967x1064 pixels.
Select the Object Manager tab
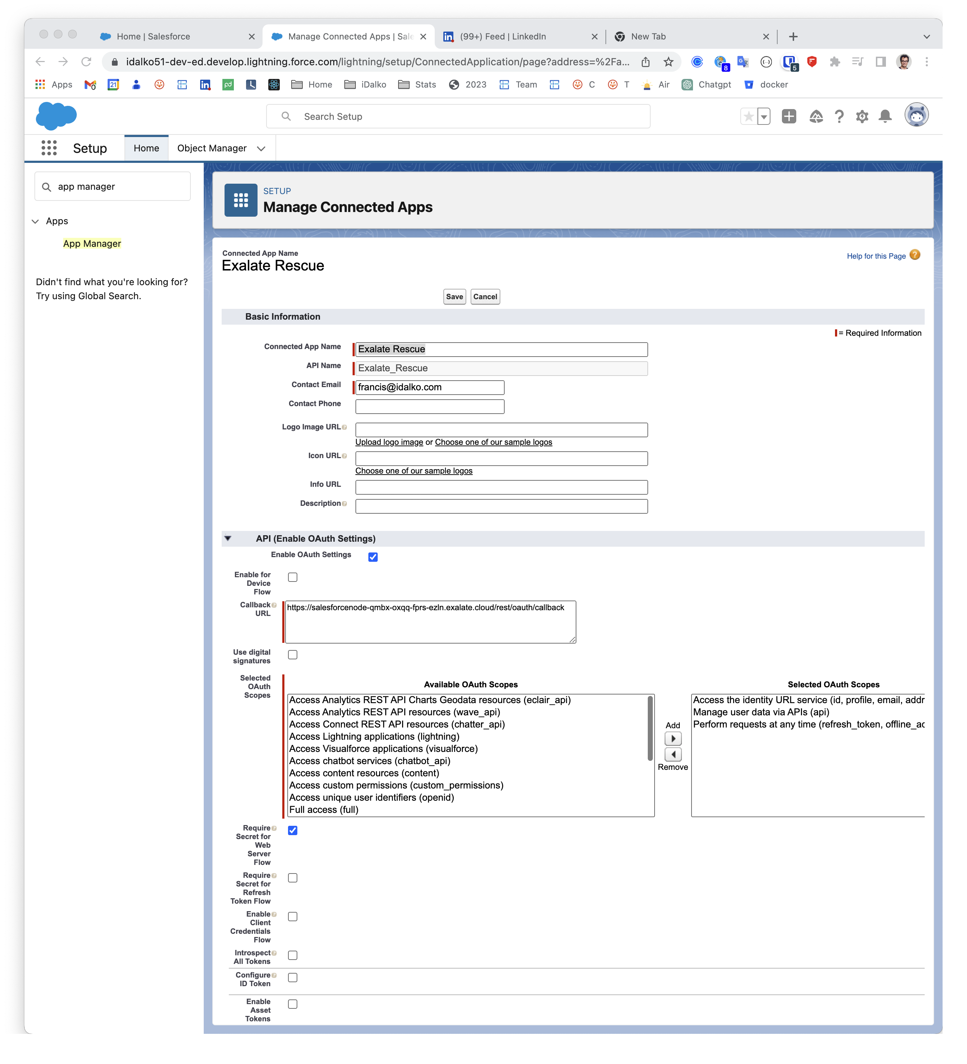212,148
